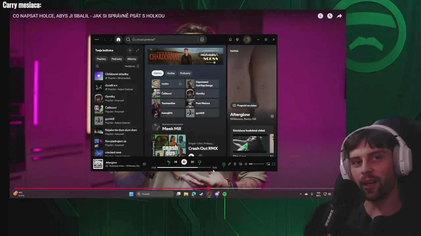This screenshot has width=421, height=236.
Task: Click Afterglow album art in player bar
Action: pos(98,164)
